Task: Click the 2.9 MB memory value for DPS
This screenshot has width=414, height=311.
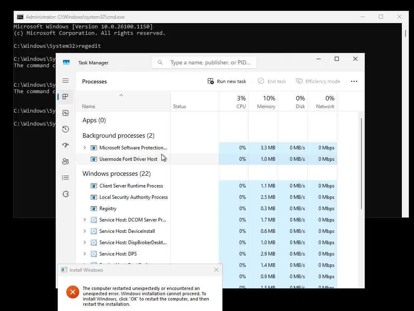Action: tap(268, 254)
